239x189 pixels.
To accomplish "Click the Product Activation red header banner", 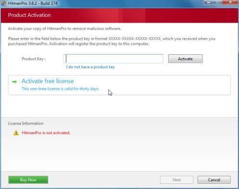I will tap(119, 15).
